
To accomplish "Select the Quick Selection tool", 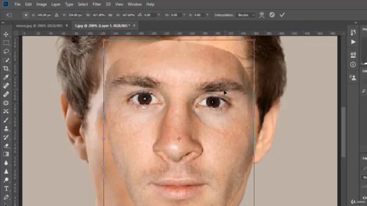I will point(6,60).
